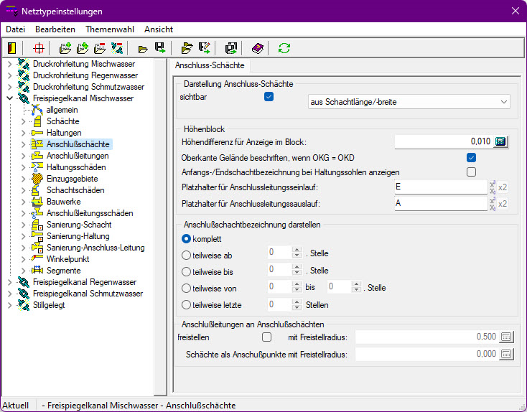Select the teilweise ab radio button

[187, 253]
